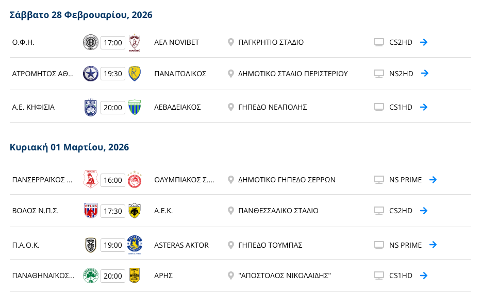Click the Levadiakos team logo
Screen dimensions: 481x292
[135, 107]
